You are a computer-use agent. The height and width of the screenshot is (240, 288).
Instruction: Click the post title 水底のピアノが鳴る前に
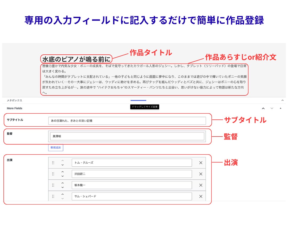pos(77,59)
